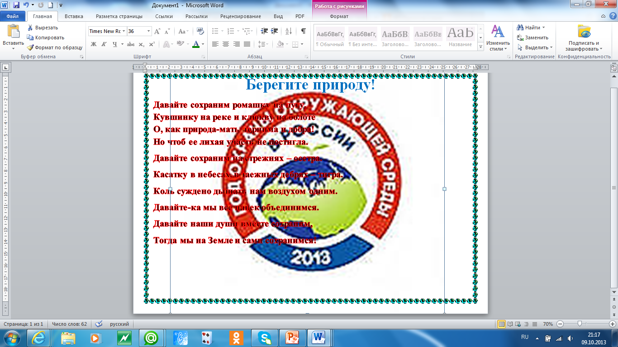
Task: Click Подписать и зашифровать icon
Action: click(x=584, y=31)
